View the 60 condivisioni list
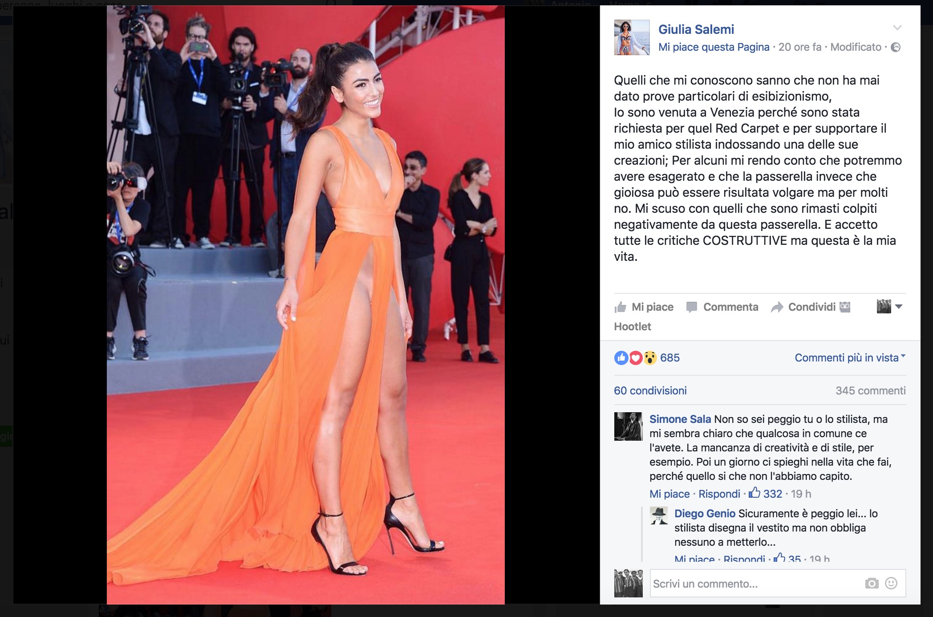This screenshot has width=933, height=617. click(650, 390)
